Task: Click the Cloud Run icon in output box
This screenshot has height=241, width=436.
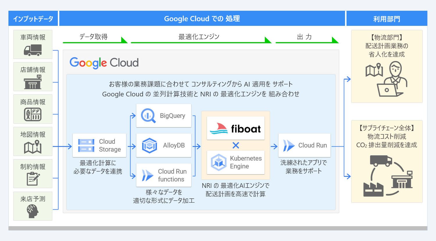Action: coord(289,145)
